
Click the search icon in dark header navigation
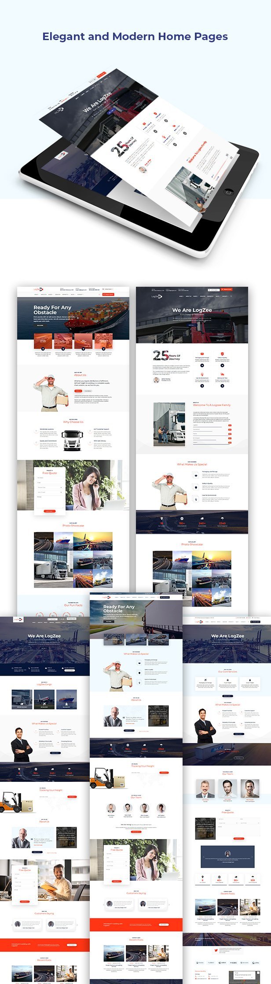231,296
